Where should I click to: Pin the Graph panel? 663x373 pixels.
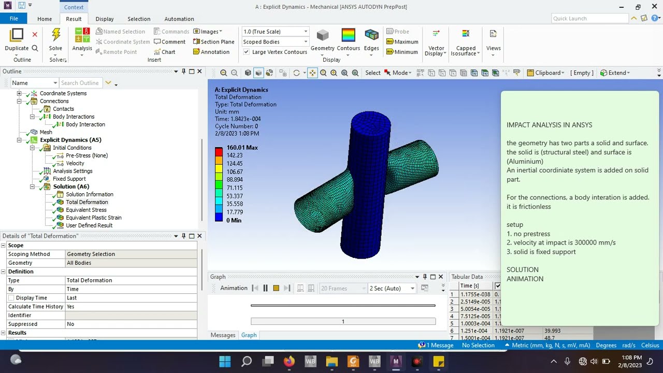(x=425, y=277)
